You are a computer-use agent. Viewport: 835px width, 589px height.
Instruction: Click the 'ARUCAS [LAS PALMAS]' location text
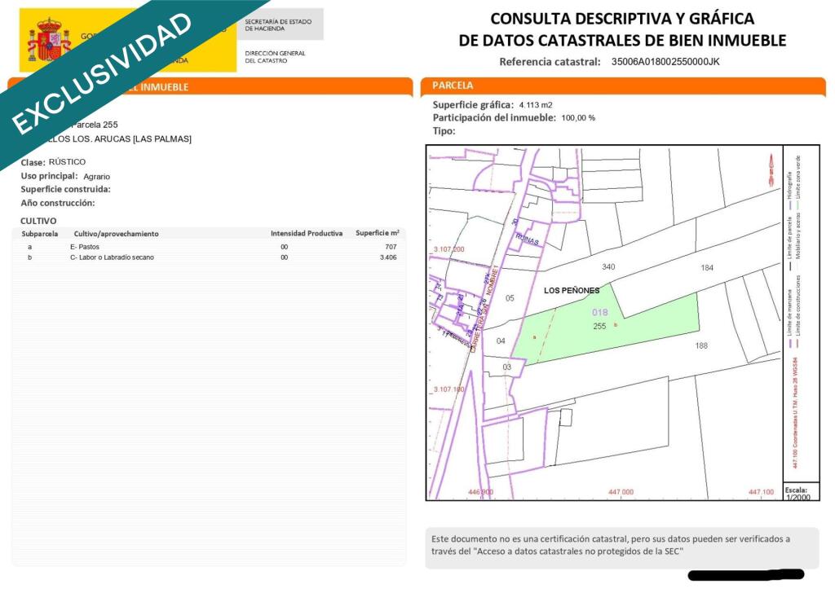click(143, 138)
